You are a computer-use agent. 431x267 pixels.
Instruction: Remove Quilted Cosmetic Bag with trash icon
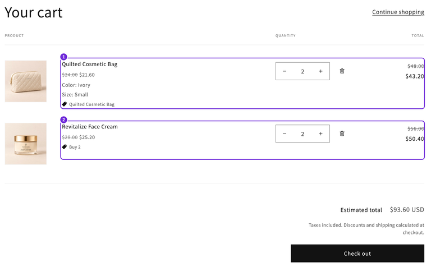click(342, 71)
